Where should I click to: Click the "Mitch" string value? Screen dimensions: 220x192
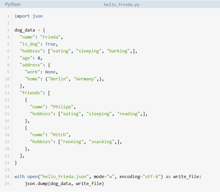point(59,135)
